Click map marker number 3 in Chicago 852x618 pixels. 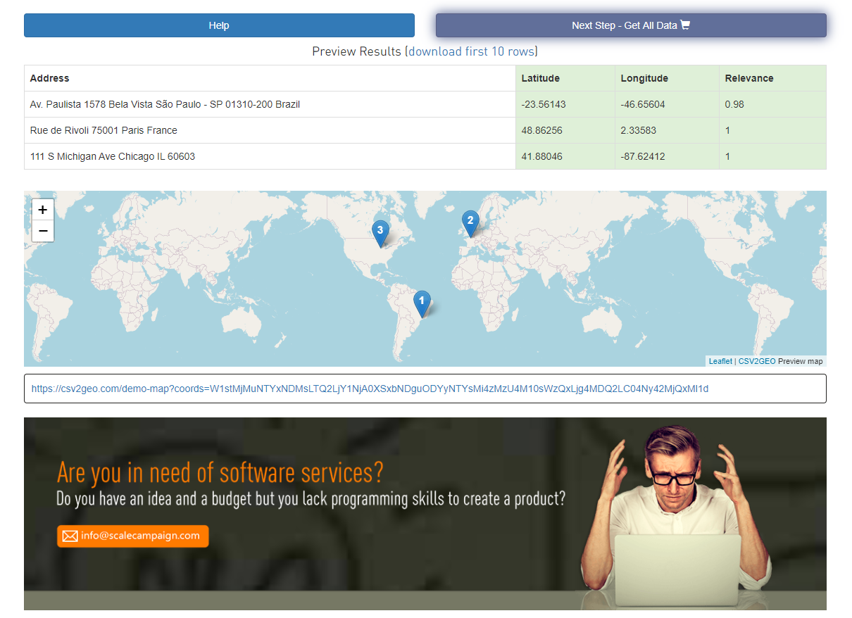point(380,234)
